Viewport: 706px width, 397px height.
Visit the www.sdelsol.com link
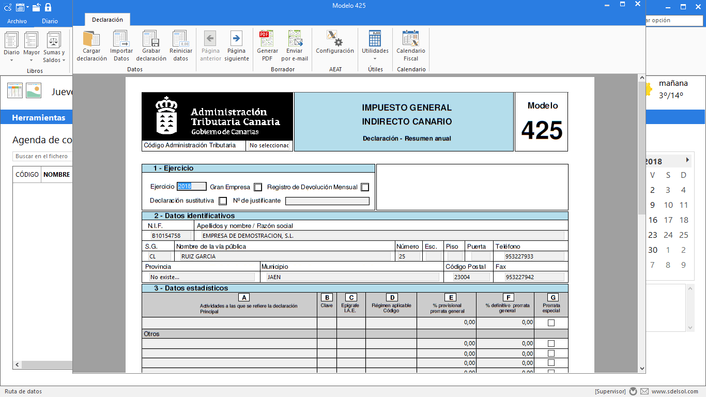click(x=675, y=391)
